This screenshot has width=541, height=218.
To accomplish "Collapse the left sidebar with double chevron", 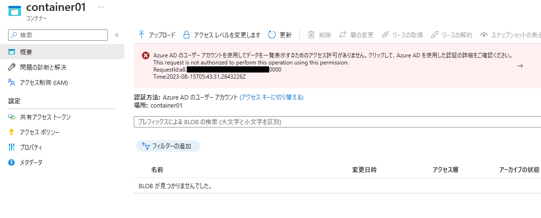I will coord(117,35).
